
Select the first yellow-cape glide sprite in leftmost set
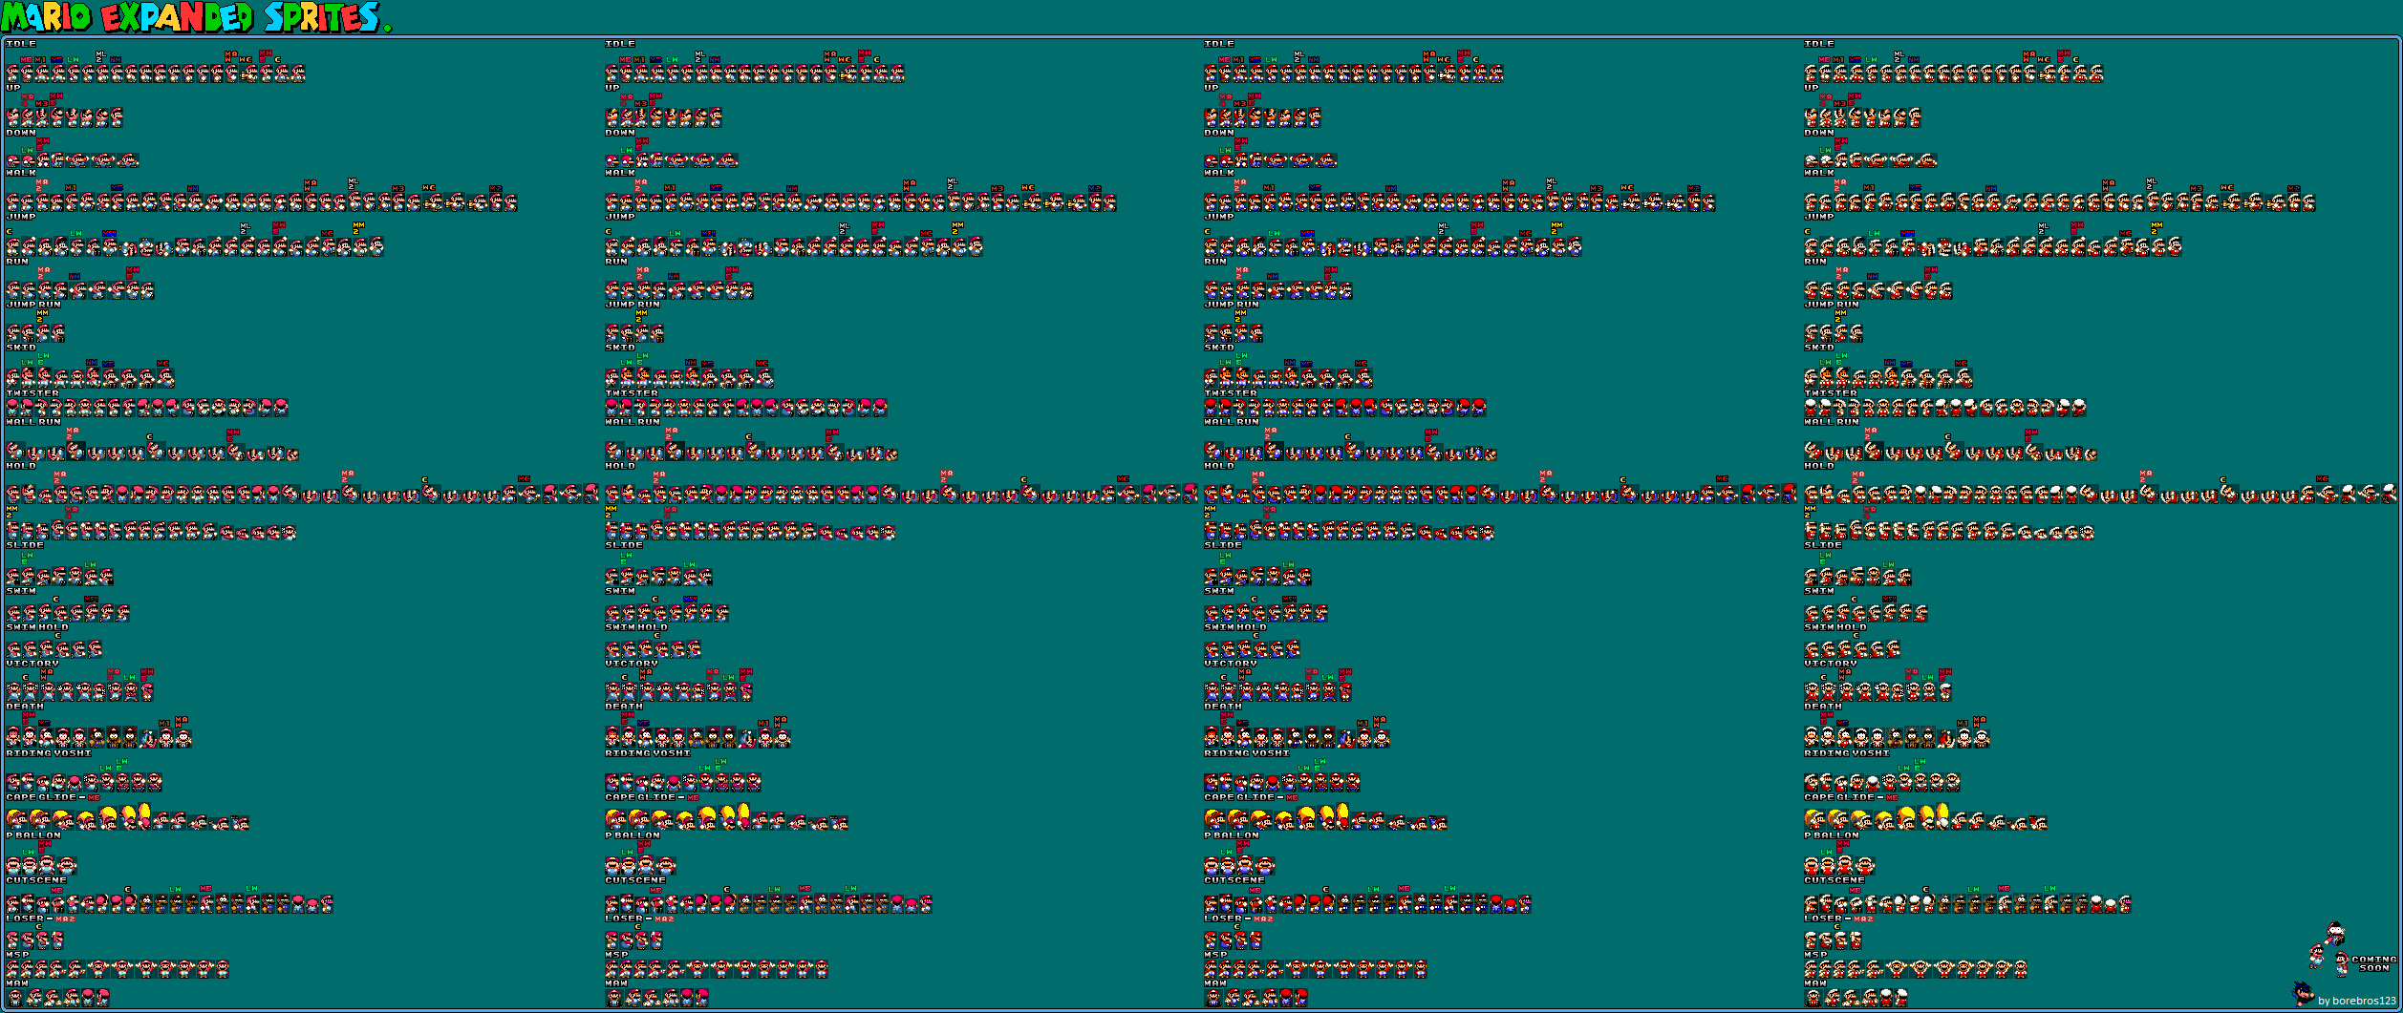[x=17, y=819]
